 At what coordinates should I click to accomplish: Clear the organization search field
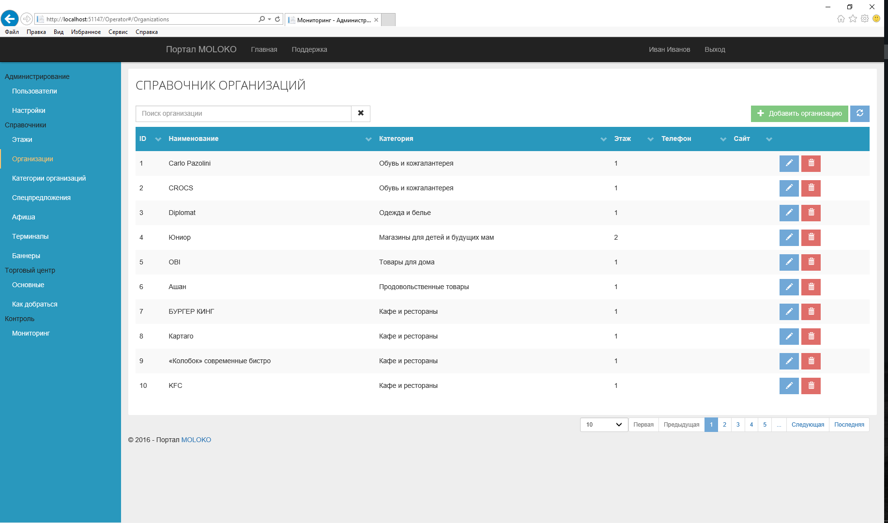[361, 113]
